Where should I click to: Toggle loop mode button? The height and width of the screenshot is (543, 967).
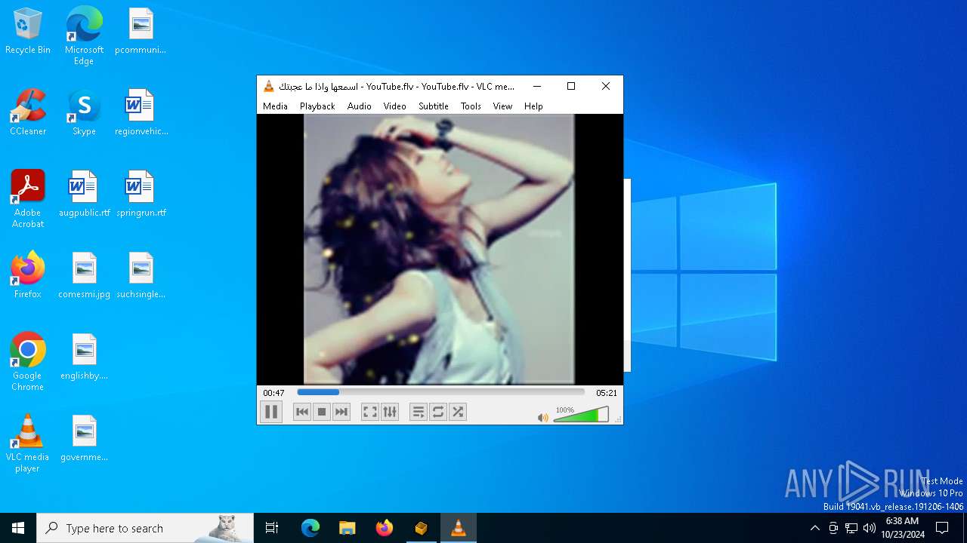(x=438, y=412)
